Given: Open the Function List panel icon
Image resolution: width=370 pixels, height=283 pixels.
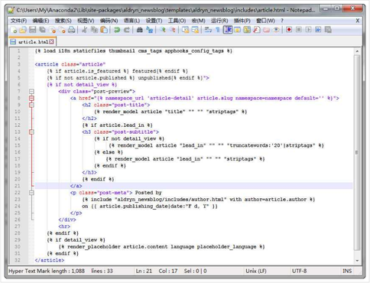Looking at the screenshot, I should tap(257, 30).
